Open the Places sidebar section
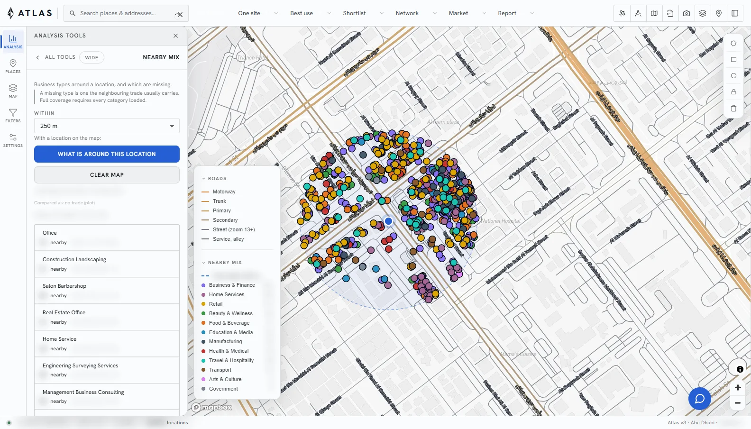This screenshot has width=751, height=429. [x=13, y=66]
